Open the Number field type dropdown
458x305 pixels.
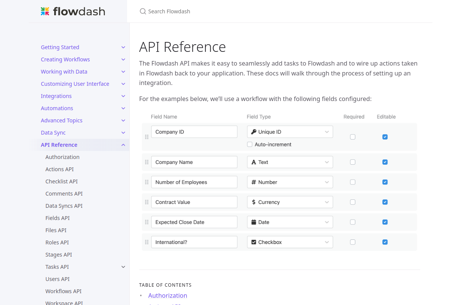[x=290, y=182]
